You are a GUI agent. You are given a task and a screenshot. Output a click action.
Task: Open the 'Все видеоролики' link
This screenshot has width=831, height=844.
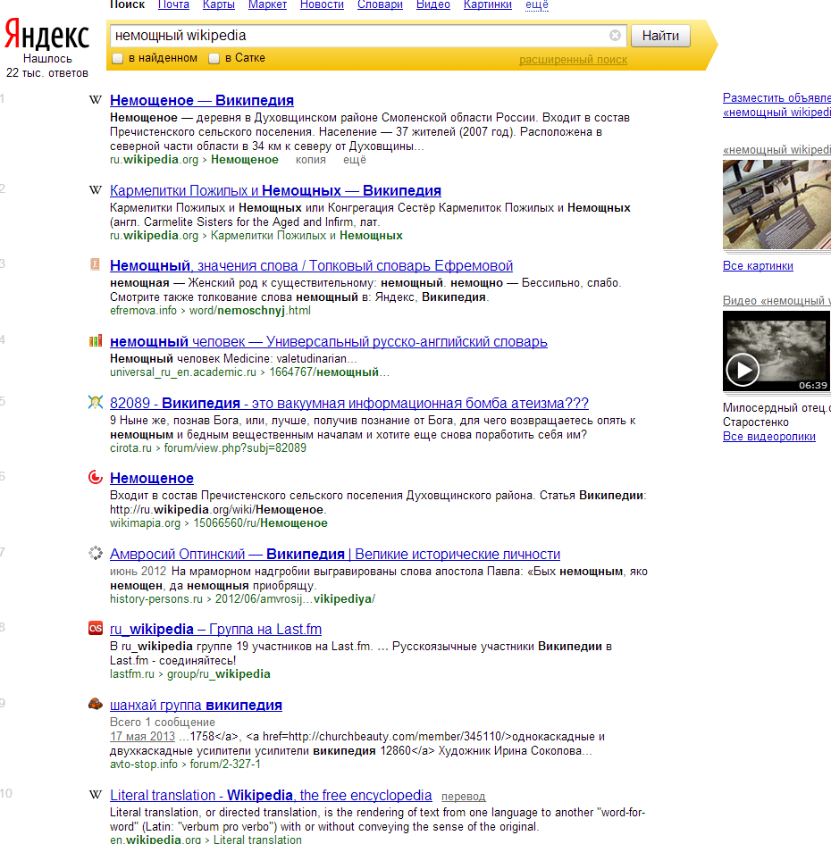[769, 437]
